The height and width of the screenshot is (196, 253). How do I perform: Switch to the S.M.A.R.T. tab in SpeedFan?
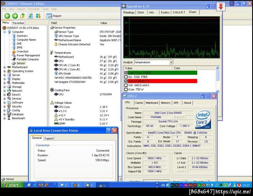pyautogui.click(x=178, y=12)
